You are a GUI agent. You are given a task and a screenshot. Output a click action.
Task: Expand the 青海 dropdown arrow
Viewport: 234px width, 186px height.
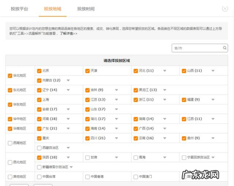165,157
